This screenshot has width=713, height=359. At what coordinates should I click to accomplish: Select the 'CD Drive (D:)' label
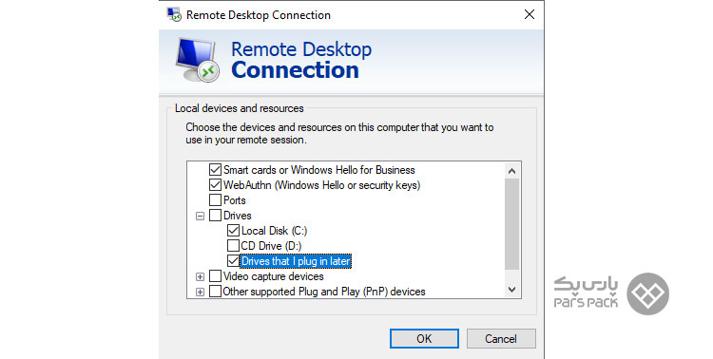[271, 246]
